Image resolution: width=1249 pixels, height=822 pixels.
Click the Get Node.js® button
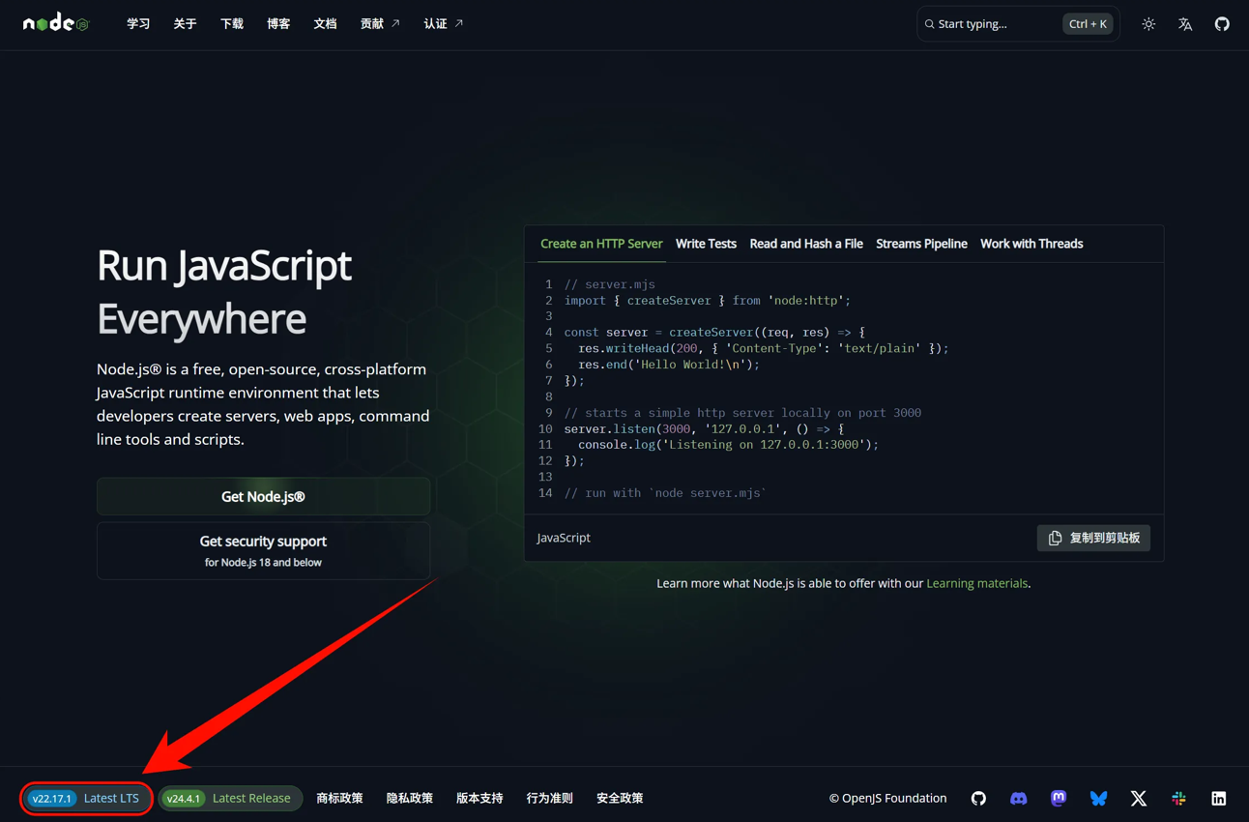click(263, 496)
